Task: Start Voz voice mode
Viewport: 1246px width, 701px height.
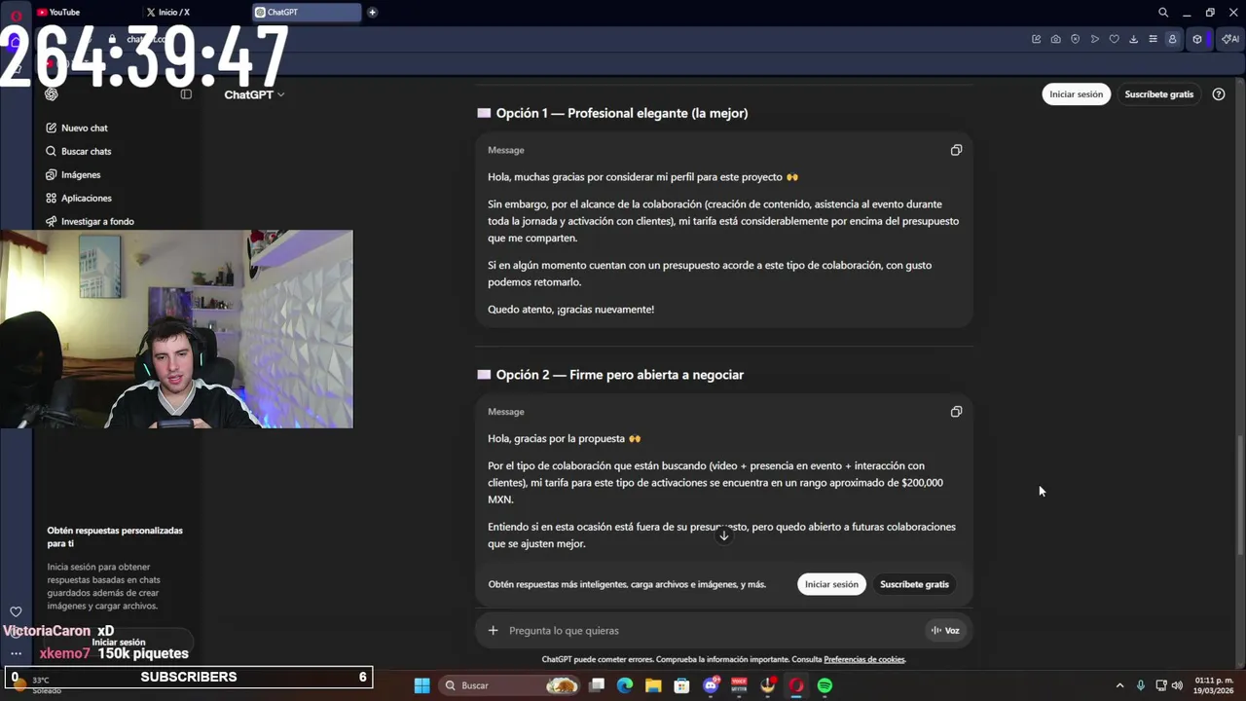Action: pos(945,630)
